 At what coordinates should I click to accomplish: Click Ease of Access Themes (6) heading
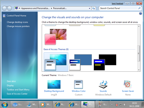tap(56, 49)
